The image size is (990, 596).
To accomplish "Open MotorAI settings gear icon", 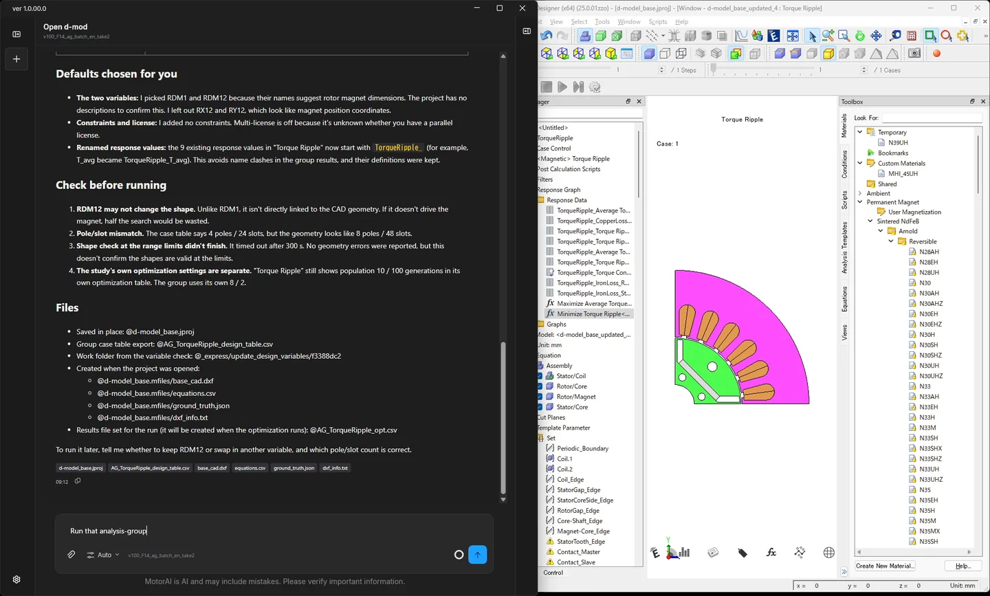I will [16, 580].
